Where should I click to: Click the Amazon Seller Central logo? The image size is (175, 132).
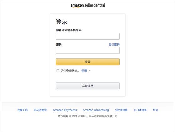tap(87, 6)
